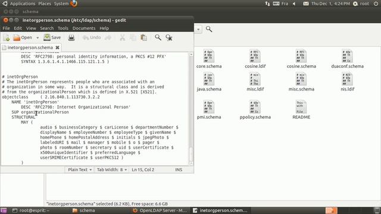Open the View menu
Image resolution: width=381 pixels, height=214 pixels.
tap(31, 28)
